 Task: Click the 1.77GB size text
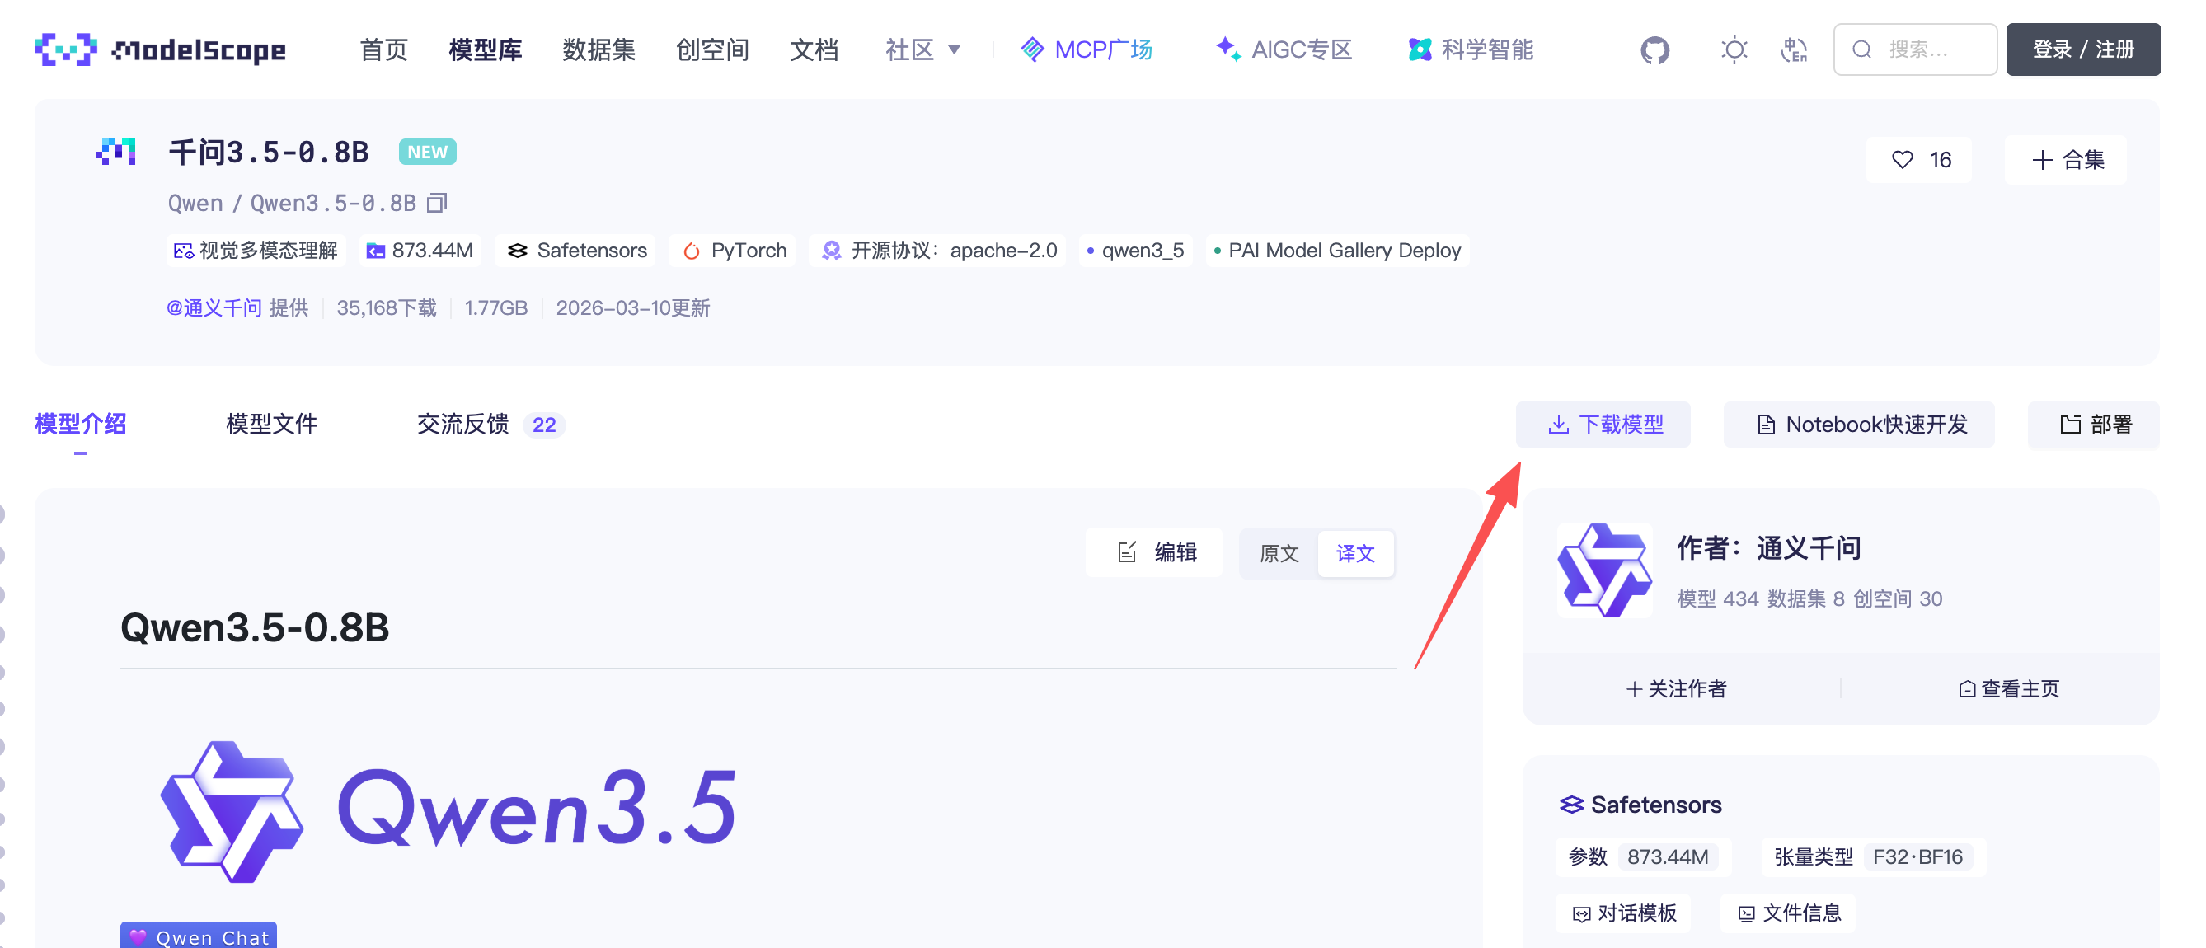click(x=495, y=308)
